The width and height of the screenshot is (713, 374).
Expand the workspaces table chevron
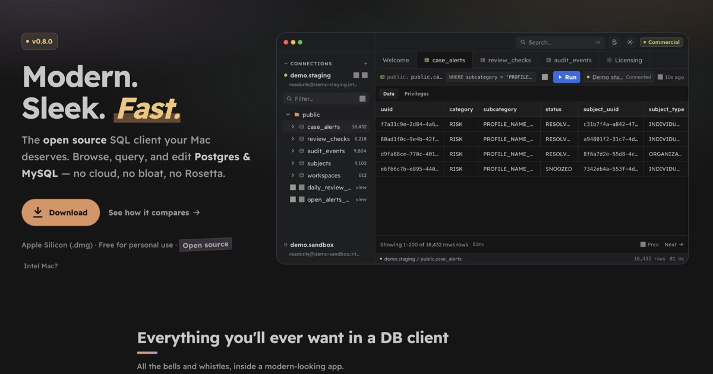coord(293,175)
